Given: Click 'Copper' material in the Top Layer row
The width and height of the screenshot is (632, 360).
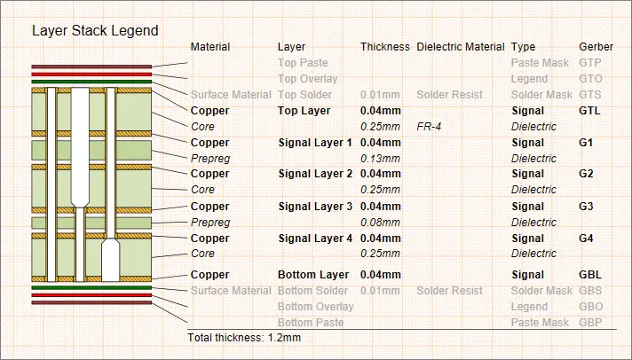Looking at the screenshot, I should tap(209, 111).
